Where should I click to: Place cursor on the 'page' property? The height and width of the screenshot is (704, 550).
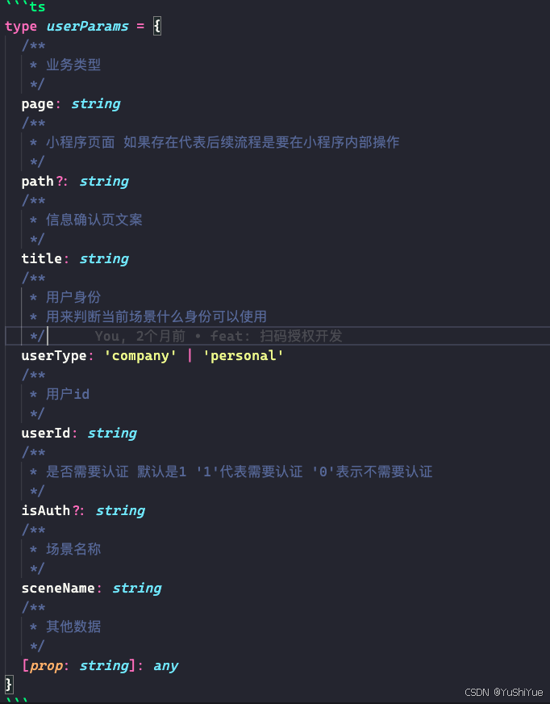38,104
